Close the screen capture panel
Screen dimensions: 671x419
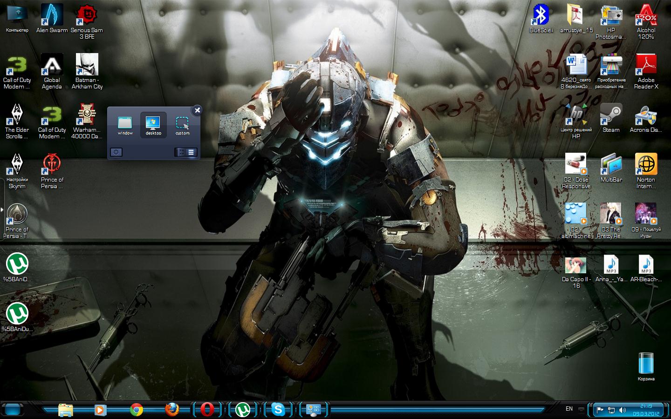click(197, 110)
